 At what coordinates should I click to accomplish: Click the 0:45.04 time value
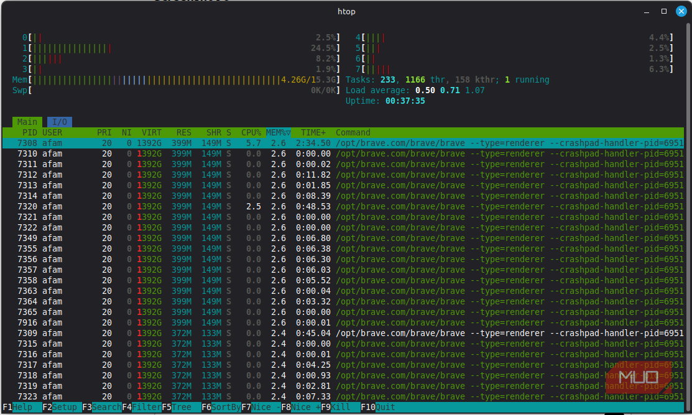[313, 333]
